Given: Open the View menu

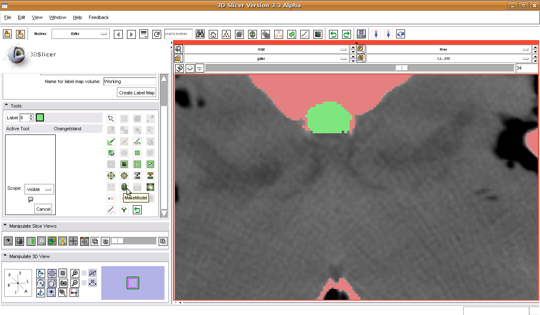Looking at the screenshot, I should 37,17.
